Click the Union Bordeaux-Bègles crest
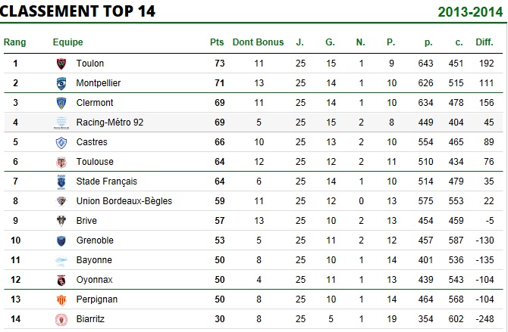Screen dimensions: 508x332 pyautogui.click(x=61, y=201)
